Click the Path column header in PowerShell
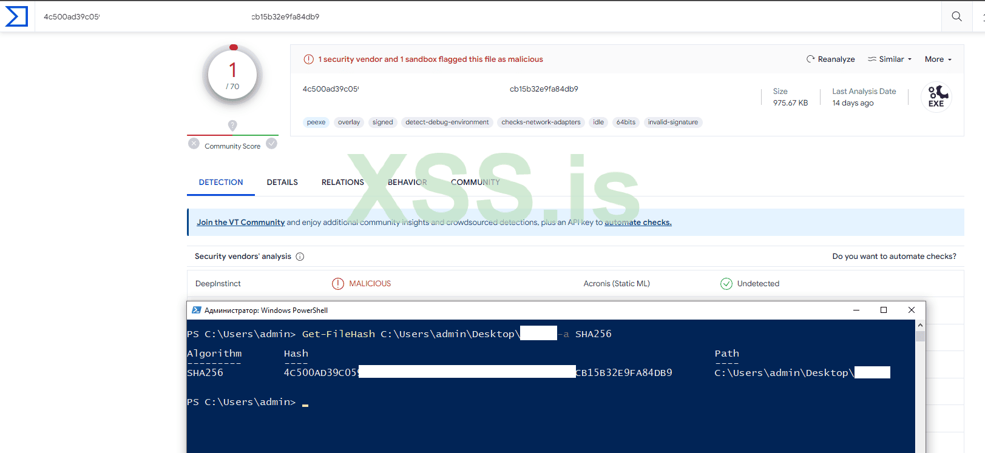Viewport: 985px width, 453px height. (x=726, y=354)
